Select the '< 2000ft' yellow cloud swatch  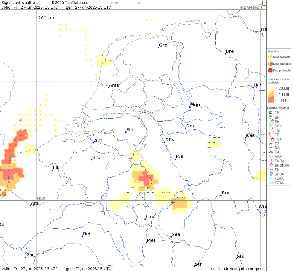pyautogui.click(x=271, y=89)
